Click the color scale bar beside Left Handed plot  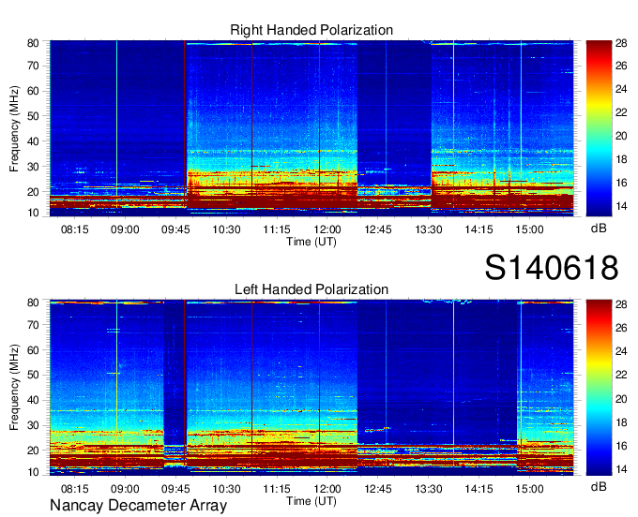coord(599,388)
